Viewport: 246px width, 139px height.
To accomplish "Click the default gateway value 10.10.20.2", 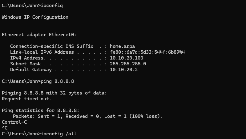I will tap(124, 70).
